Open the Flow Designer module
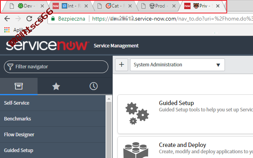The height and width of the screenshot is (158, 253). (53, 135)
